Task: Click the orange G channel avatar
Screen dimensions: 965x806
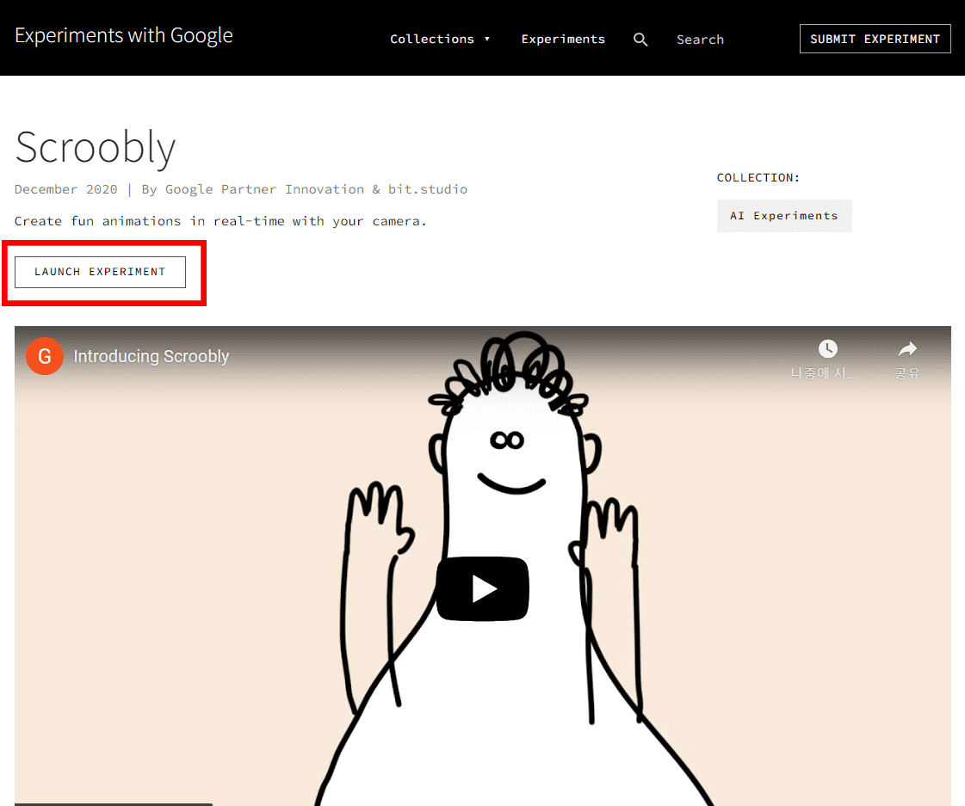Action: click(x=44, y=356)
